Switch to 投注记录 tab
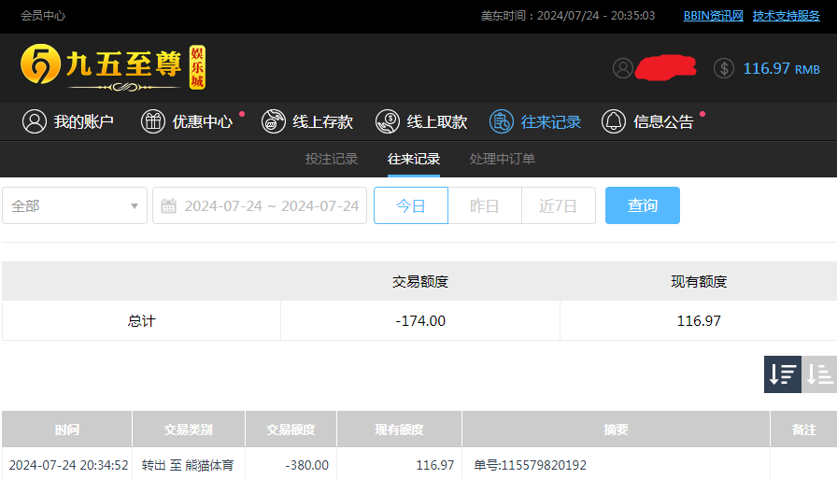 pyautogui.click(x=332, y=159)
